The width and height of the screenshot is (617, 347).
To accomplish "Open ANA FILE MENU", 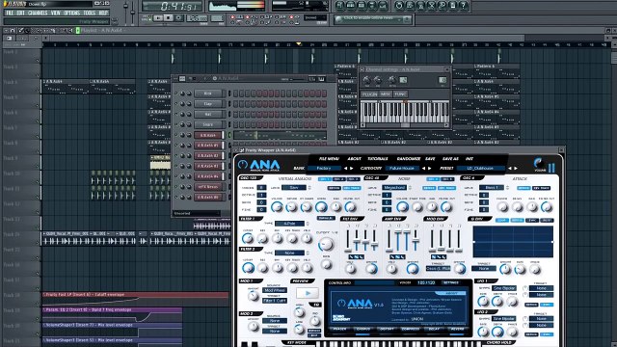I will point(329,159).
